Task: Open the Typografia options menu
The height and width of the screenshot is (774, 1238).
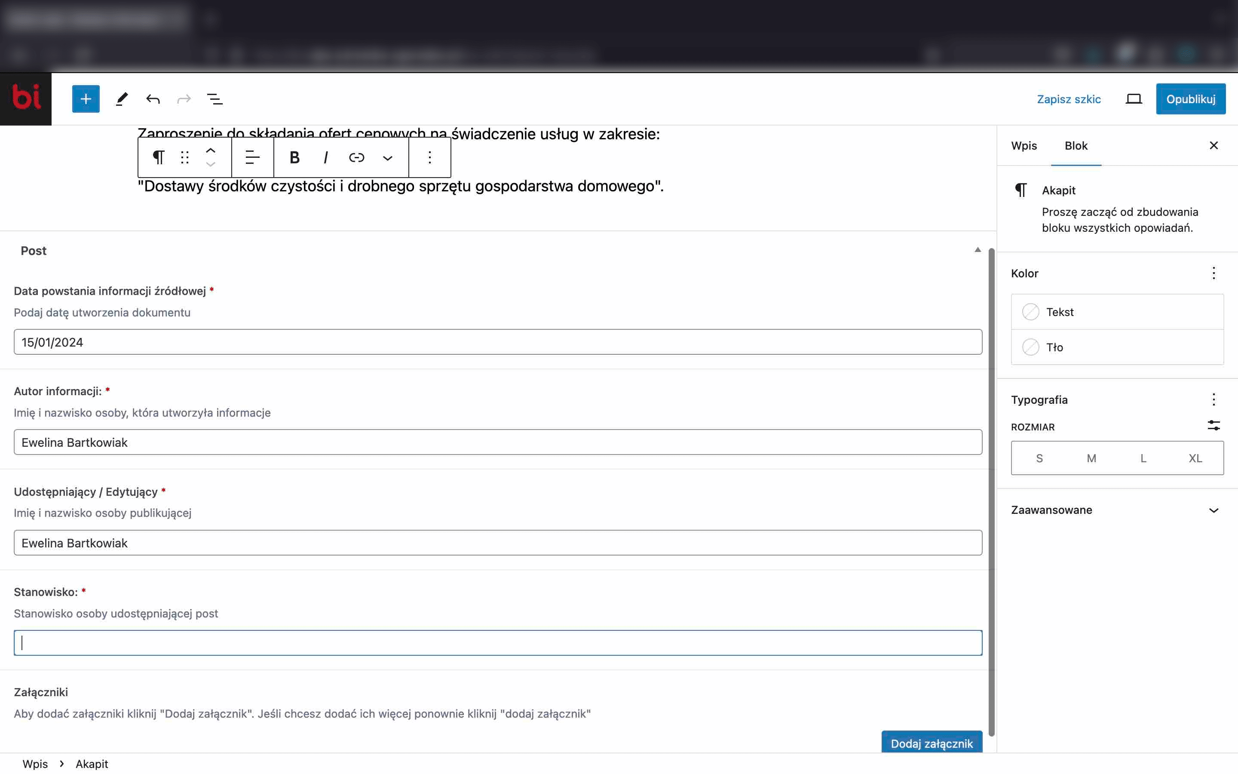Action: click(1213, 399)
